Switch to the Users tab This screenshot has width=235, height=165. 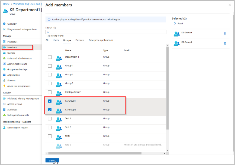[x=56, y=40]
